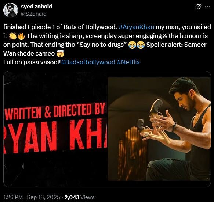Open the 2,043 Views count
Image resolution: width=214 pixels, height=202 pixels.
click(79, 197)
